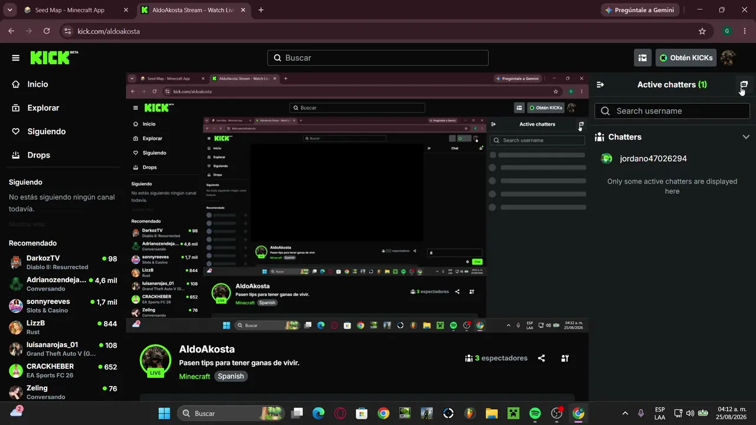Click the Spanish language tag
Screen dimensions: 756x425
(231, 376)
